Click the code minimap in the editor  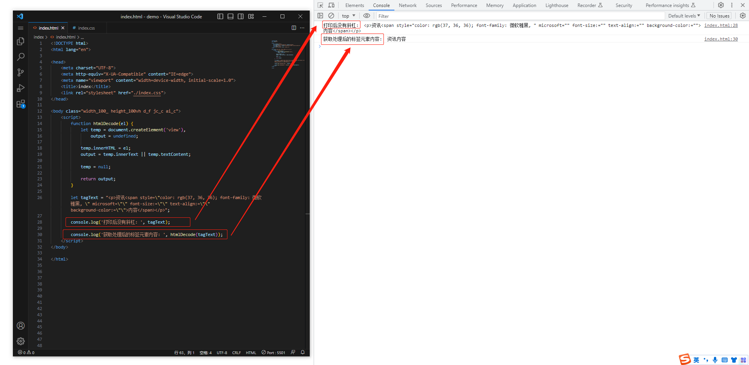point(288,54)
